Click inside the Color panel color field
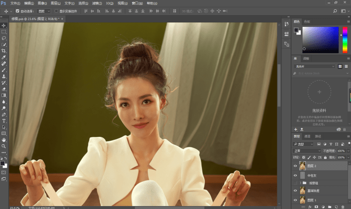This screenshot has width=351, height=209. [321, 40]
